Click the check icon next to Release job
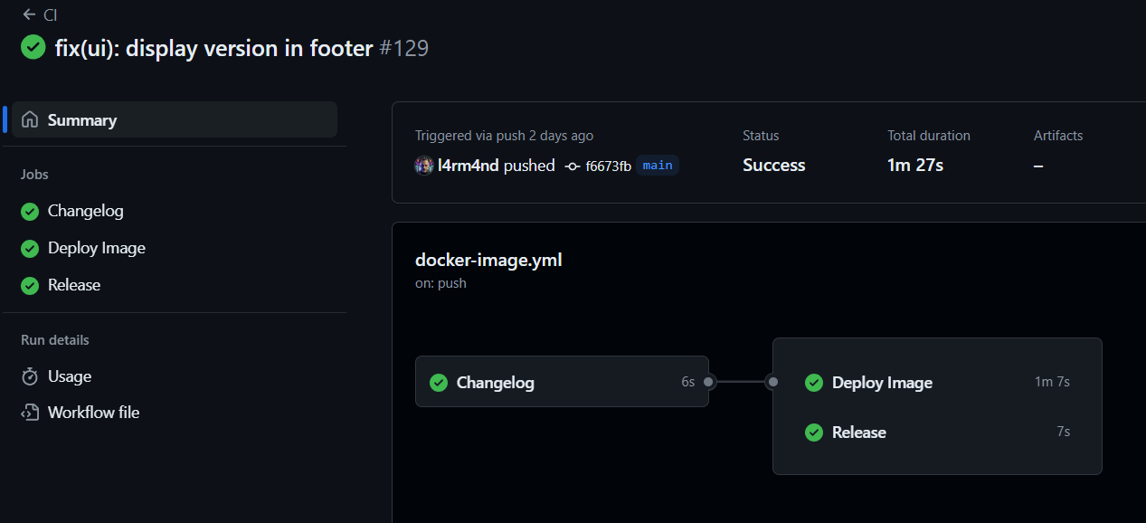This screenshot has width=1146, height=523. click(x=29, y=285)
